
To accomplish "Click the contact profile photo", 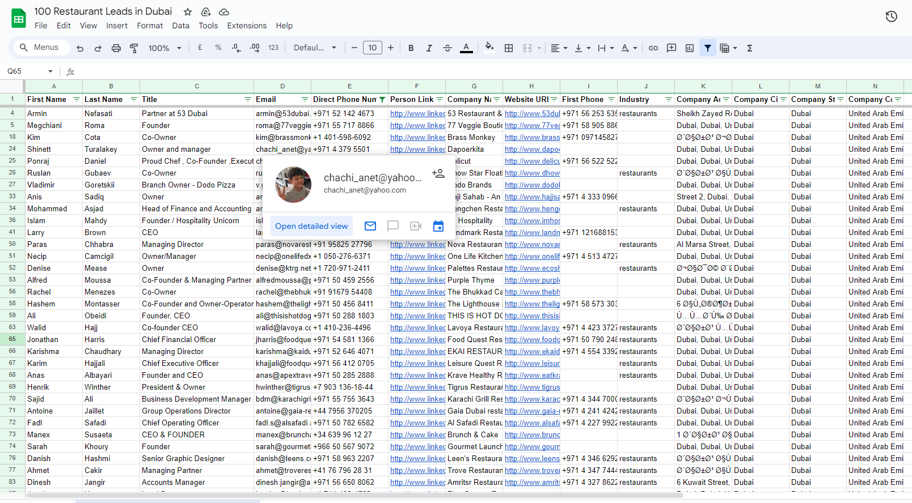I will click(x=293, y=185).
